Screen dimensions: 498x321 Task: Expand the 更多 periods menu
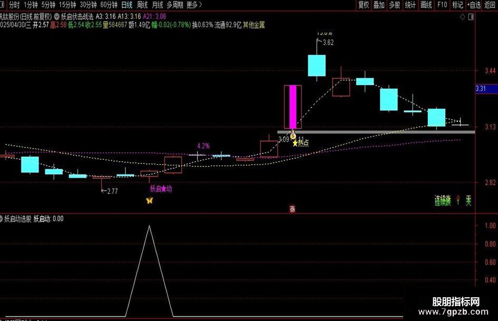click(x=194, y=5)
